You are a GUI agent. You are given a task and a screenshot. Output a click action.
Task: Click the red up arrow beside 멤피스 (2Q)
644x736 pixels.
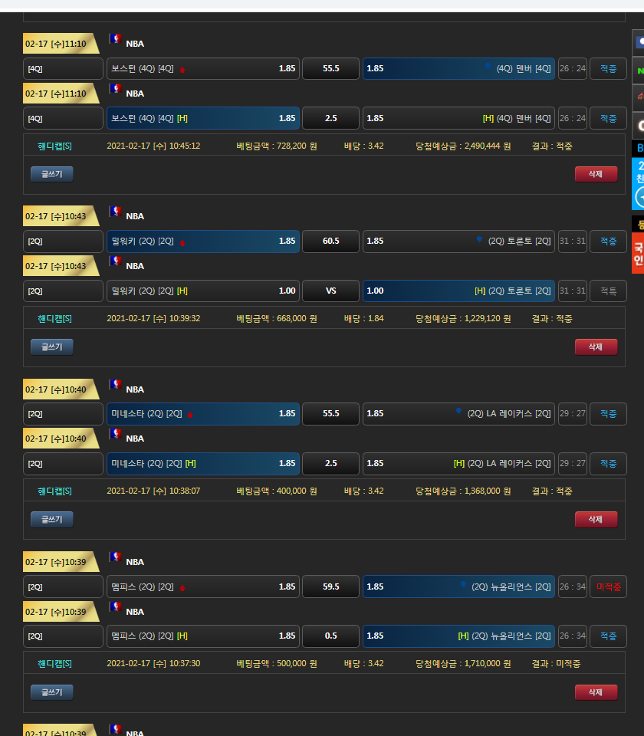pos(182,588)
